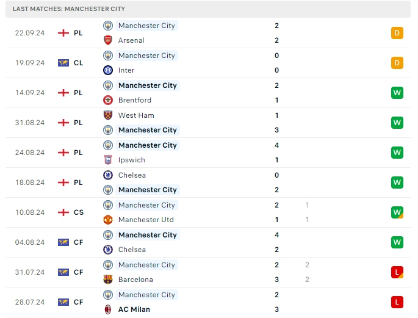Click the Inter club crest icon

pyautogui.click(x=108, y=70)
